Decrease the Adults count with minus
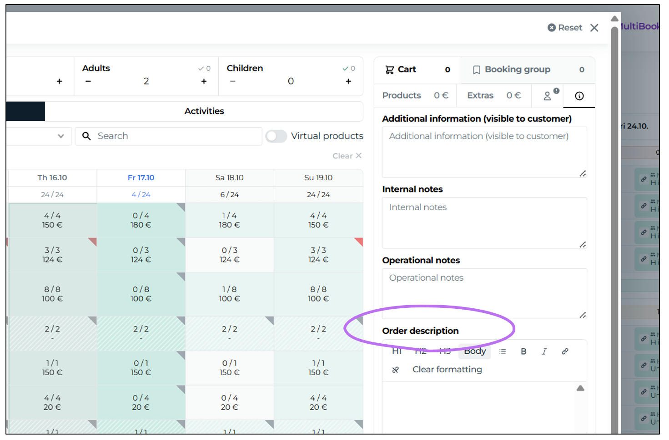The height and width of the screenshot is (440, 669). (88, 81)
